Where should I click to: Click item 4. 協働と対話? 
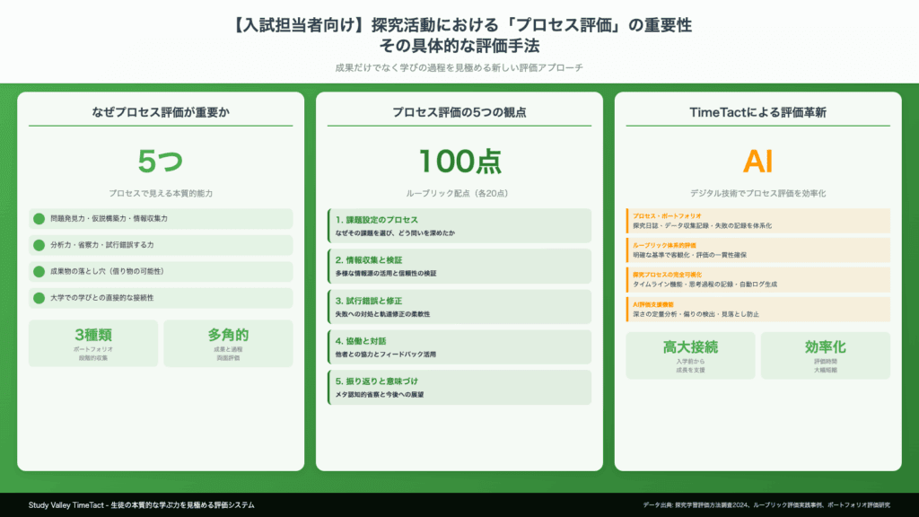(x=459, y=347)
